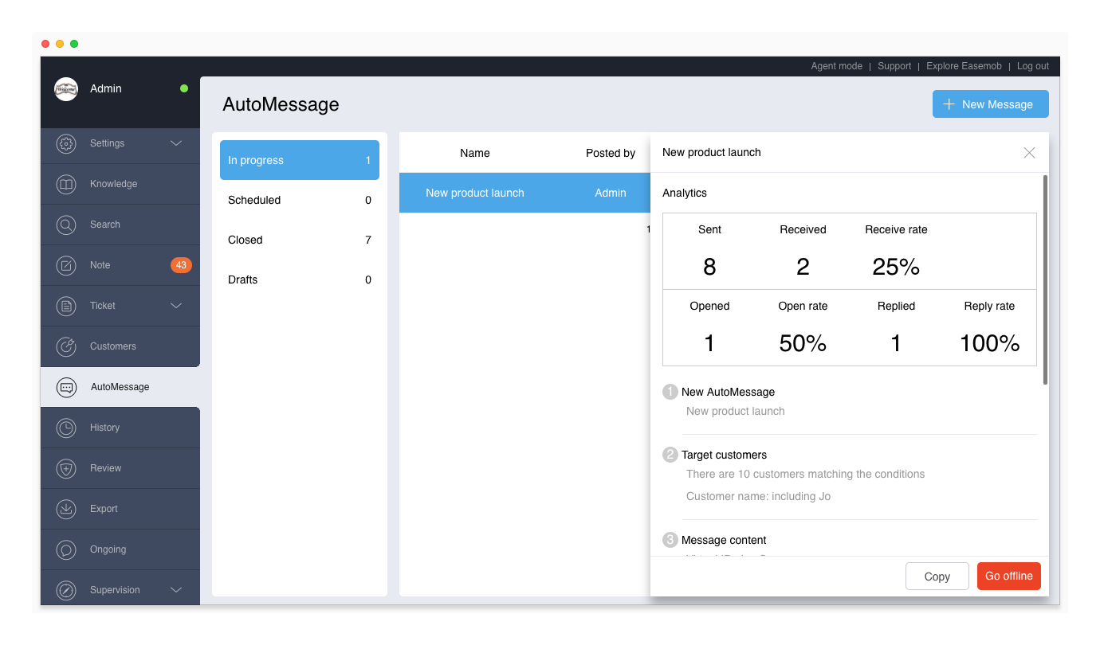
Task: Click the detail panel vertical scrollbar
Action: [x=1045, y=280]
